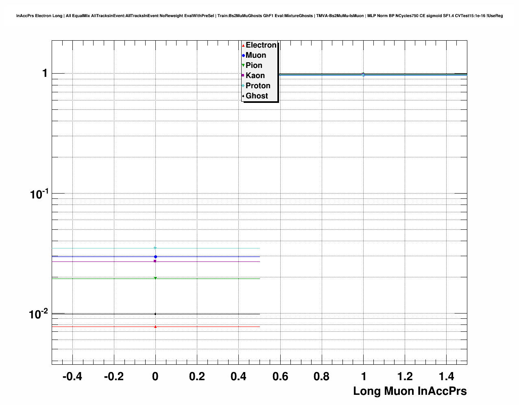Click the plot title text at the top
Image resolution: width=519 pixels, height=405 pixels.
pyautogui.click(x=259, y=16)
